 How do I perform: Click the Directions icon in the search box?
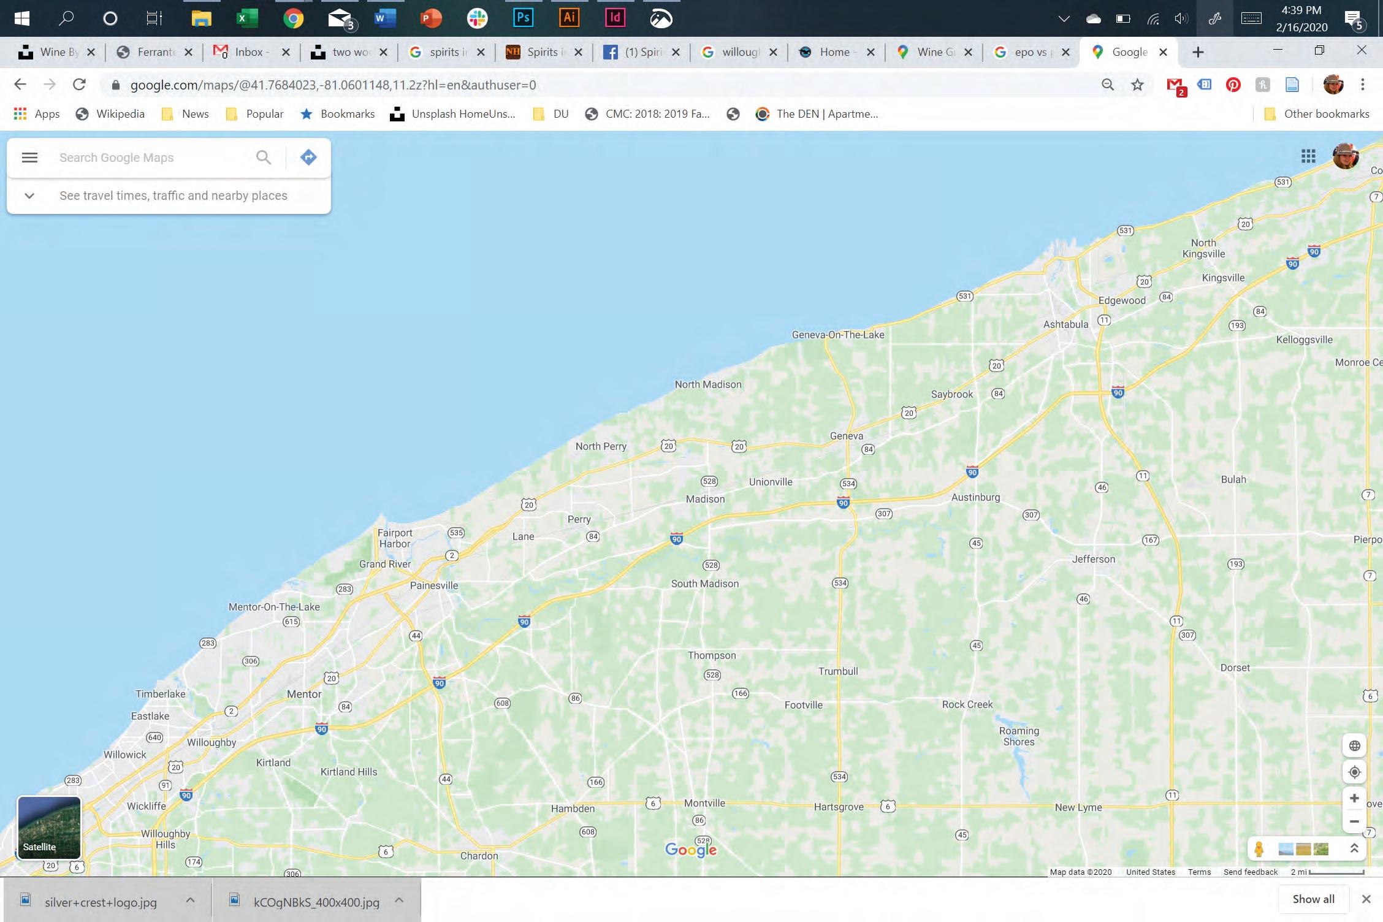point(308,158)
